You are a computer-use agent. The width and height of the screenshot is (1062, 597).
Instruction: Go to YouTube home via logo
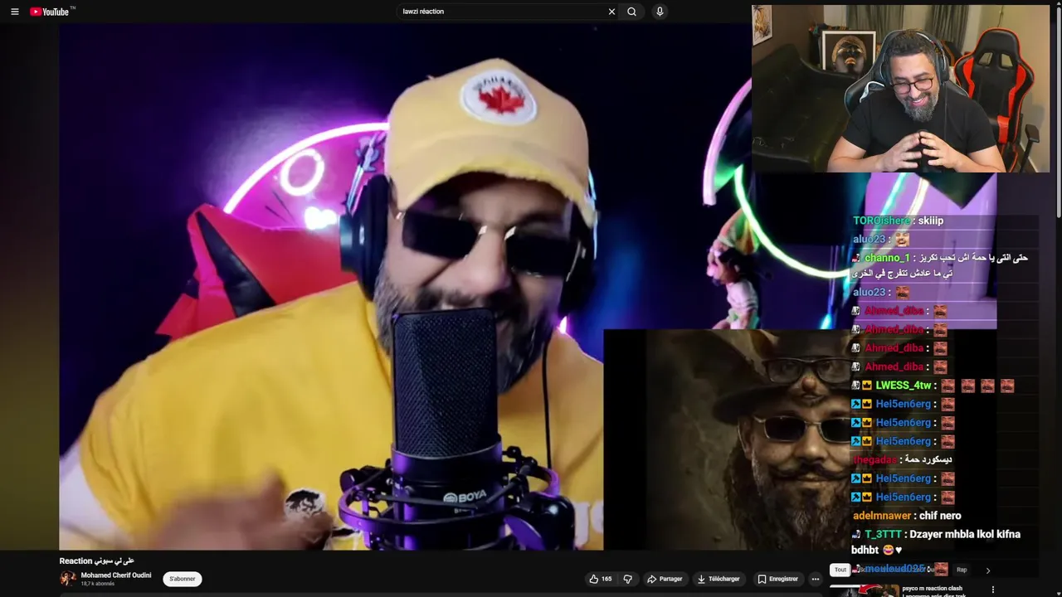[x=50, y=12]
